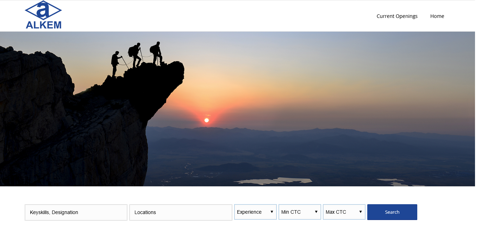Click the Alkem diamond logo icon
Screen dimensions: 481x226
pos(43,10)
